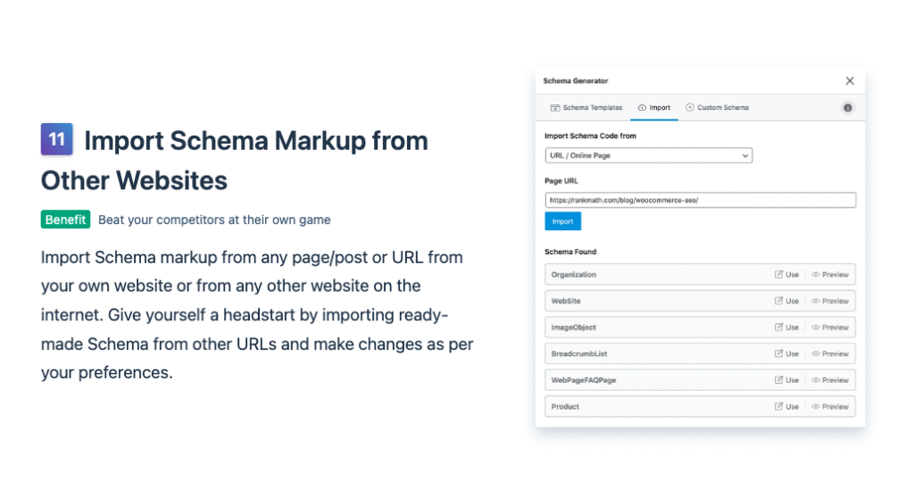
Task: Close the Schema Generator dialog
Action: tap(850, 81)
